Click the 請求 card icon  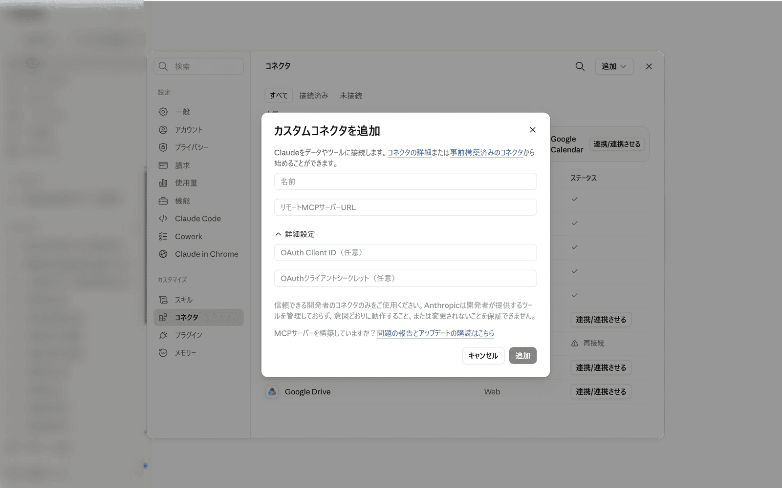pyautogui.click(x=163, y=165)
